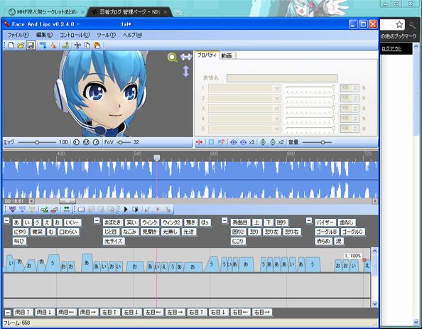This screenshot has width=422, height=329.
Task: Click the magnifier zoom icon in preview
Action: pyautogui.click(x=172, y=58)
